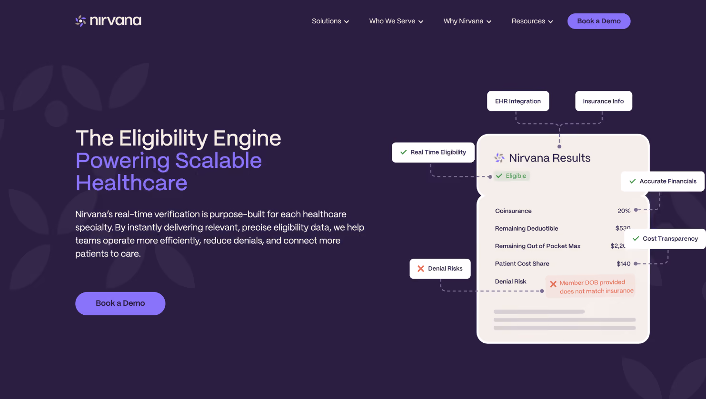
Task: Click the Cost Transparency label
Action: pyautogui.click(x=670, y=239)
